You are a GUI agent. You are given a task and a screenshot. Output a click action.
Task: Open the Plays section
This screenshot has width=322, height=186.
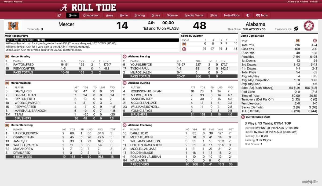click(x=214, y=15)
